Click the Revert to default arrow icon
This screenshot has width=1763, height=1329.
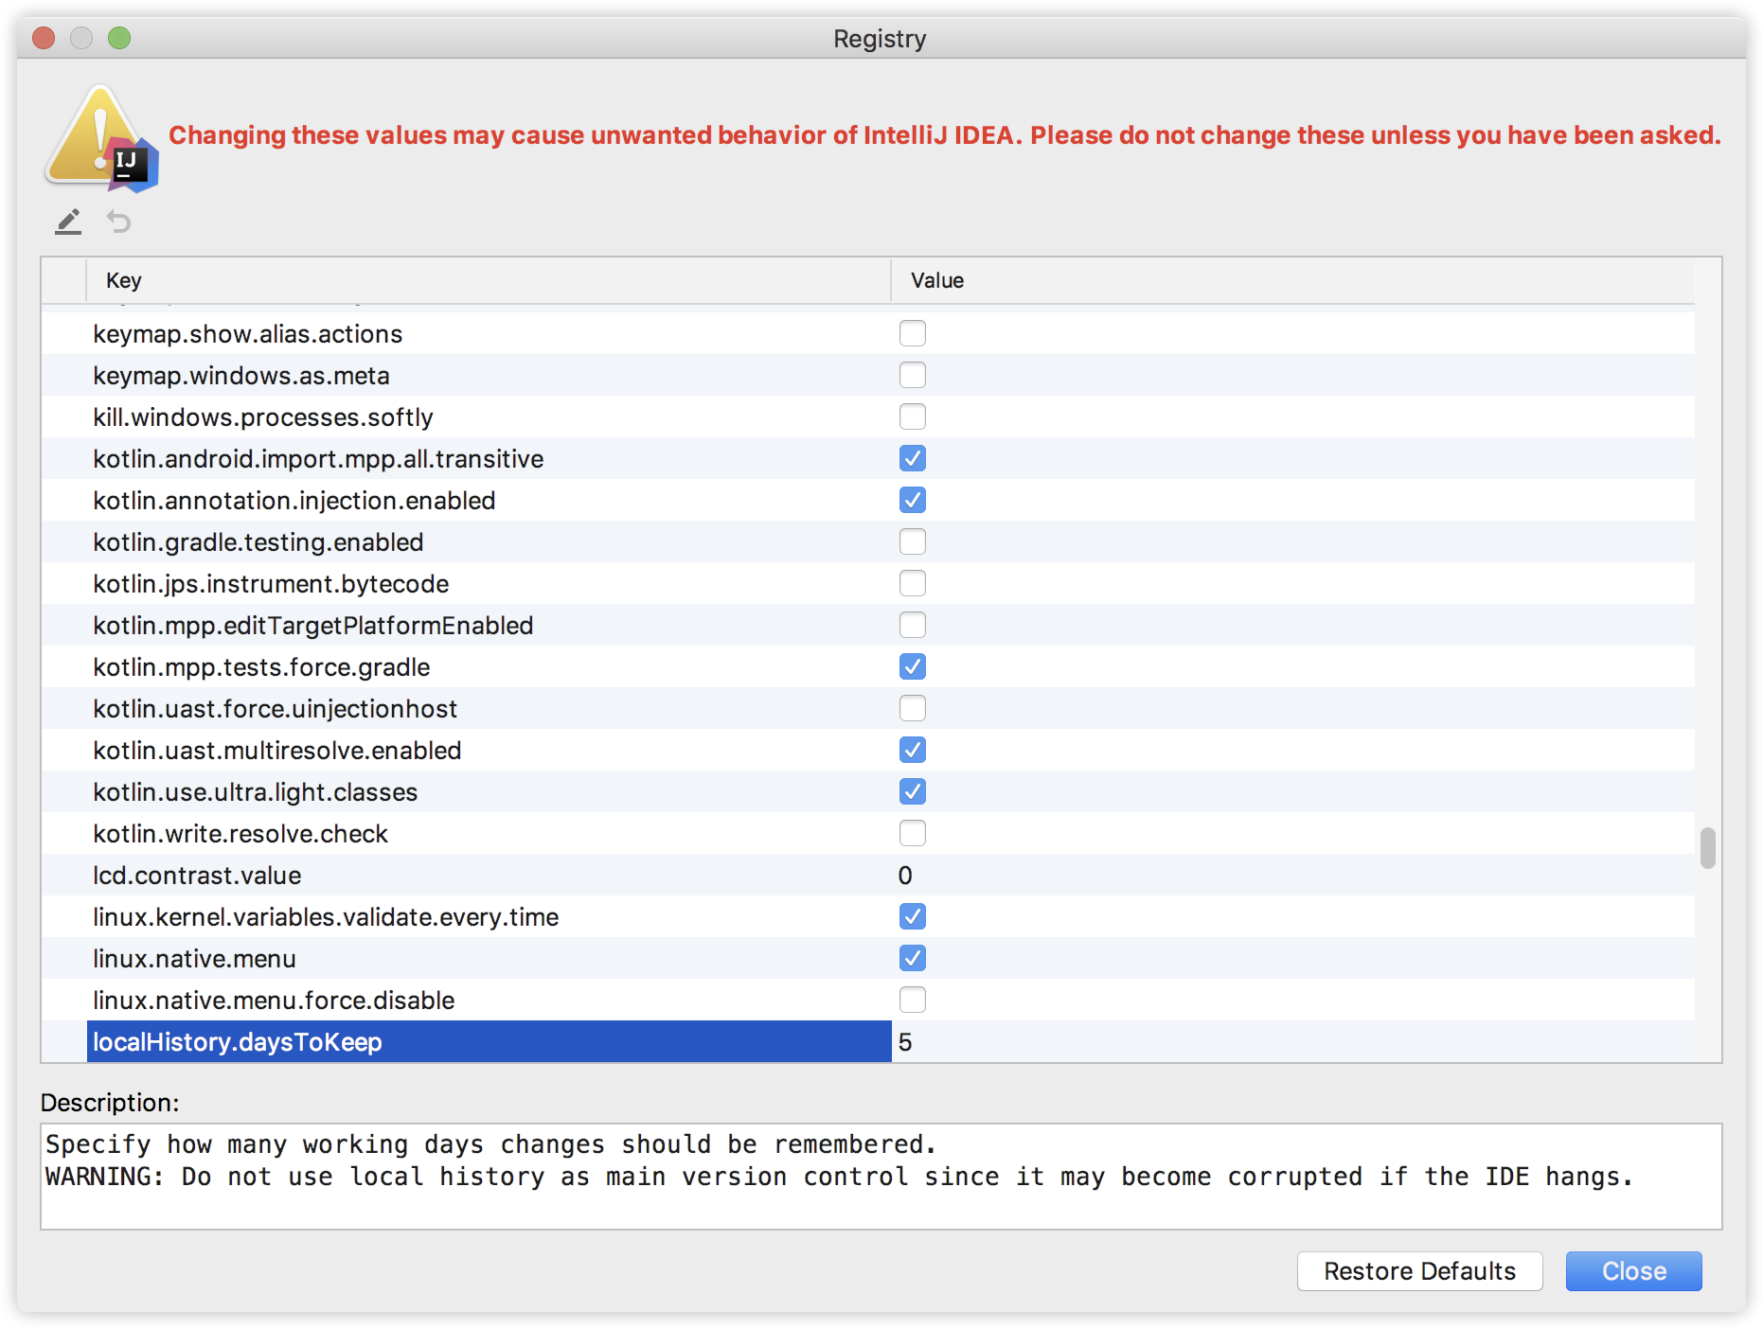pos(118,221)
